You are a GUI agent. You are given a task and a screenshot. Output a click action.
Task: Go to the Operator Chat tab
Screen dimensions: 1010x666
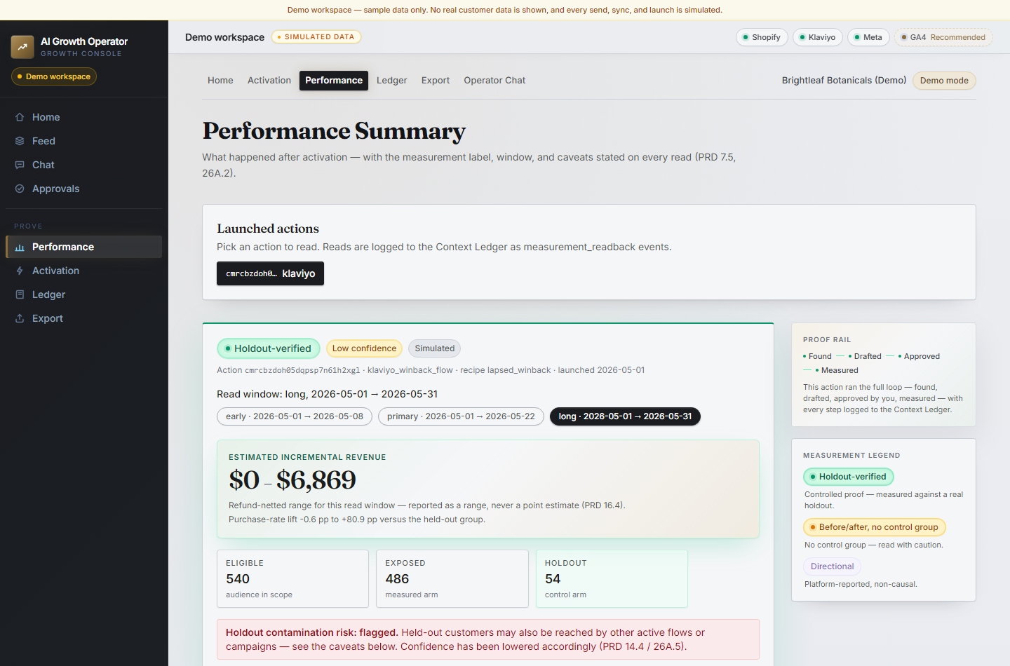(494, 81)
